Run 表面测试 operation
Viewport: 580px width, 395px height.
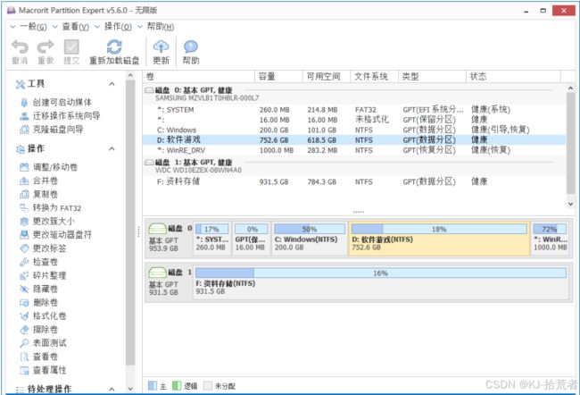point(43,343)
